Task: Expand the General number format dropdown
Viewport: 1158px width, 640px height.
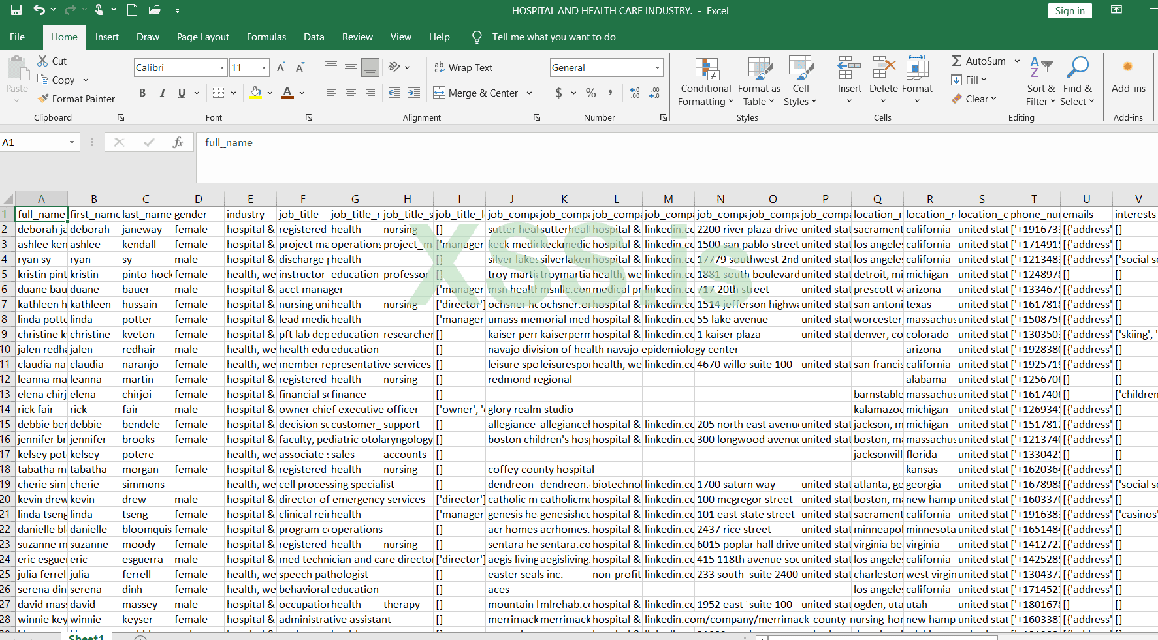Action: click(657, 67)
